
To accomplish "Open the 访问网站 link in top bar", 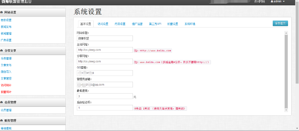I will pos(259,1).
